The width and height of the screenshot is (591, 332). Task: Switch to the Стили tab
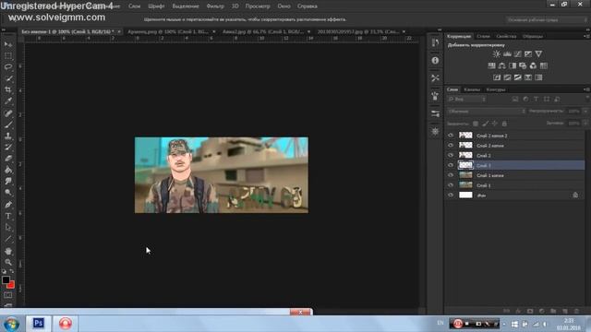point(483,36)
